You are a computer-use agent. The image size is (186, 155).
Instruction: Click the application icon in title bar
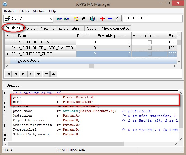5,4
